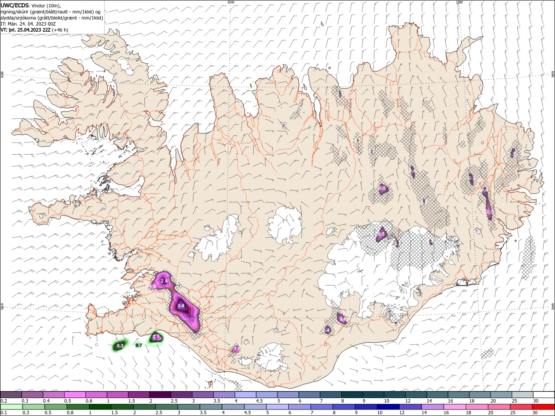The height and width of the screenshot is (416, 555).
Task: Click the 0.4 label on the purple legend
Action: click(46, 401)
